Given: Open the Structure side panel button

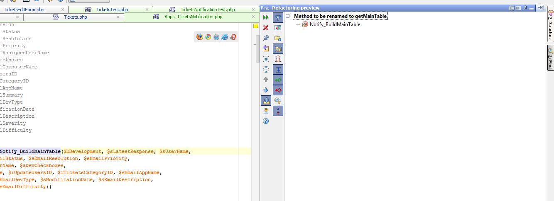Looking at the screenshot, I should point(550,29).
